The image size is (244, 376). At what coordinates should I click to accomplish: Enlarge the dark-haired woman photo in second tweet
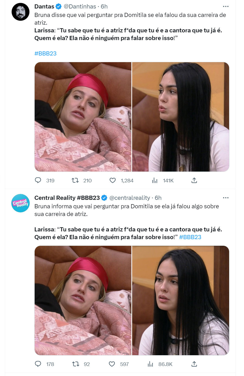click(181, 300)
